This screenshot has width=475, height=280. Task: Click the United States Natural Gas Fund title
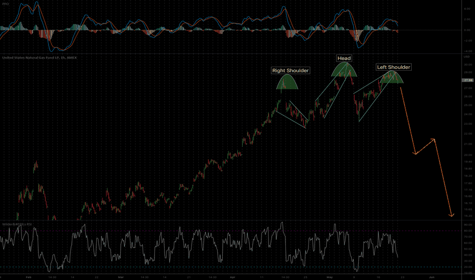[x=39, y=58]
